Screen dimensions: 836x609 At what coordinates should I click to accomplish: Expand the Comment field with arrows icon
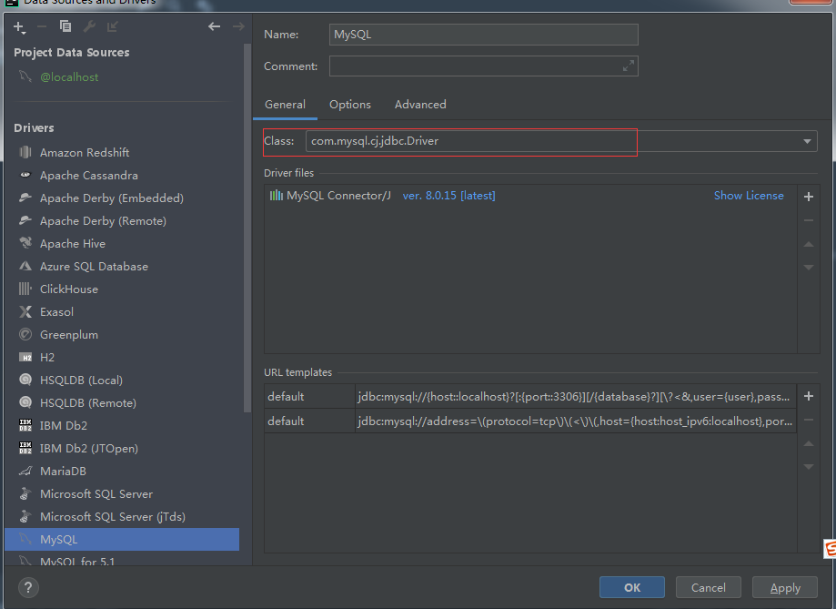point(629,66)
